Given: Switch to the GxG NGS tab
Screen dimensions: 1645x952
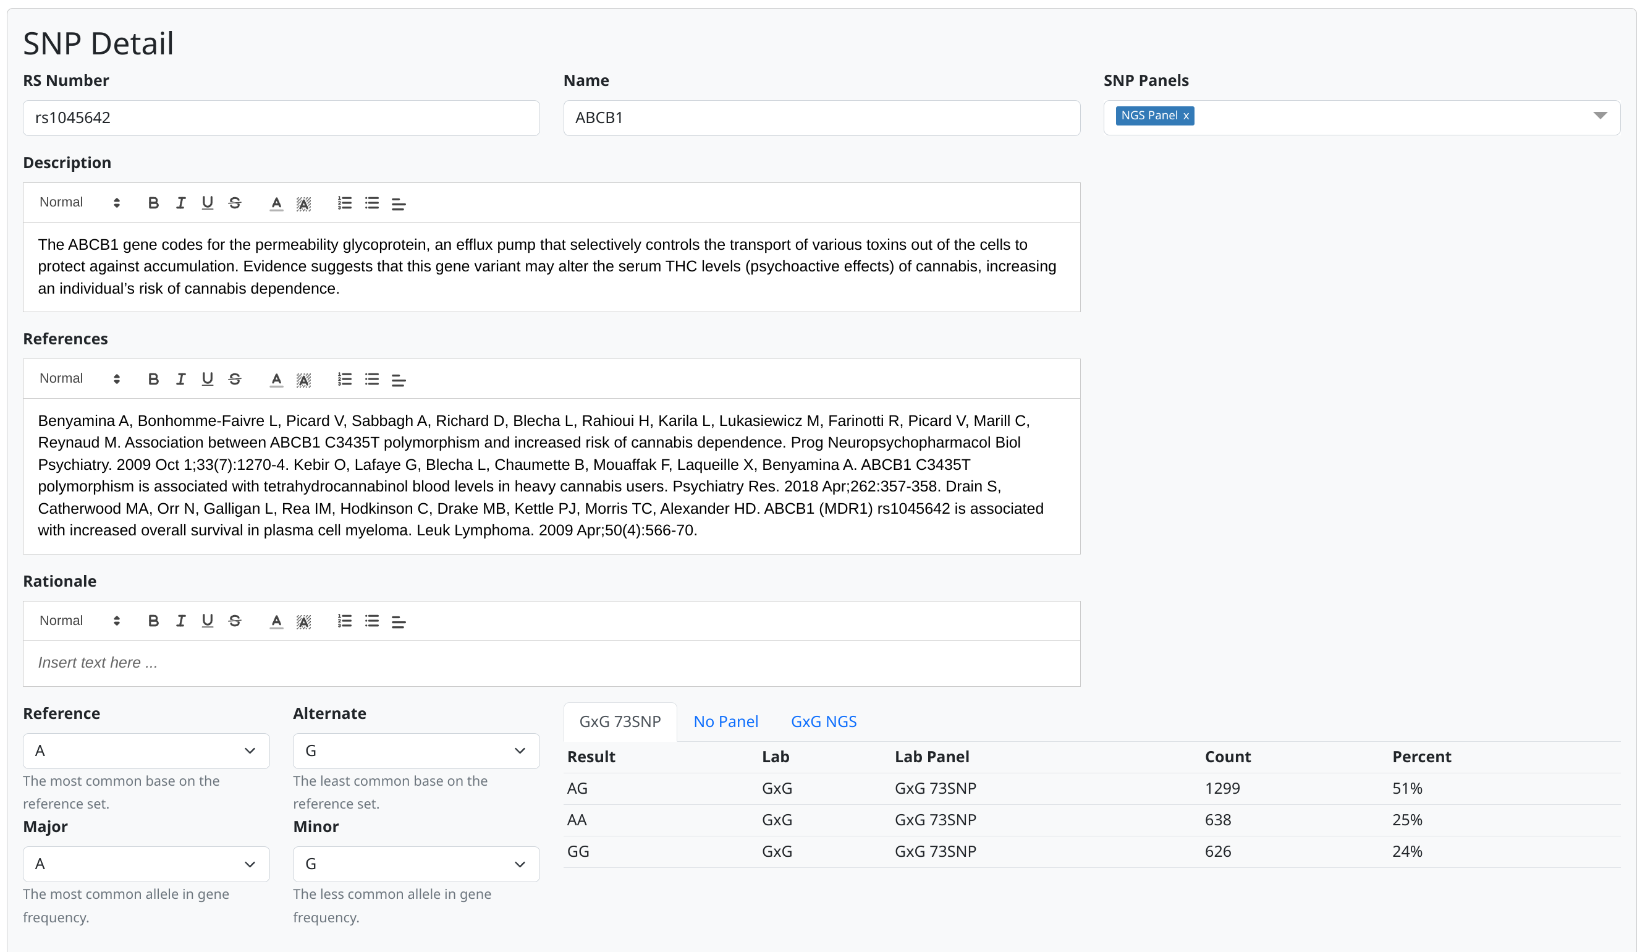Looking at the screenshot, I should click(824, 722).
